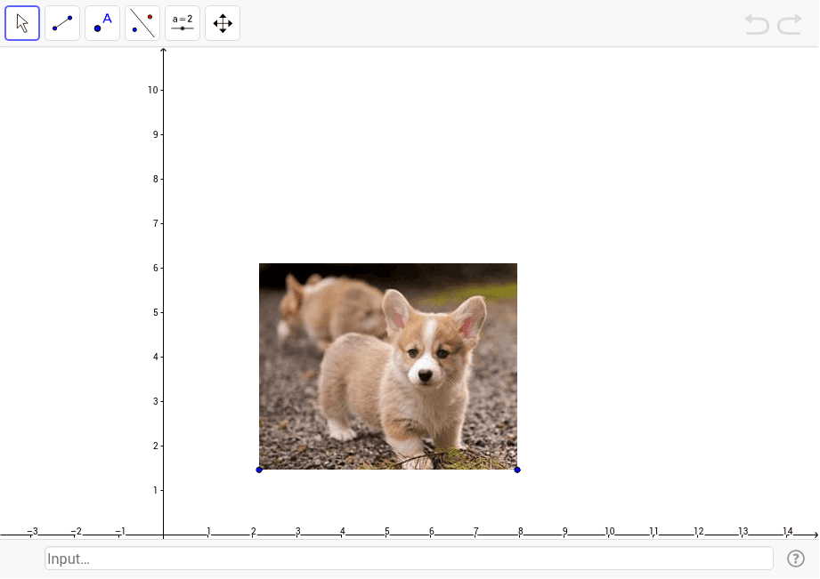The image size is (820, 579).
Task: Select the Move arrow tool
Action: [x=22, y=23]
